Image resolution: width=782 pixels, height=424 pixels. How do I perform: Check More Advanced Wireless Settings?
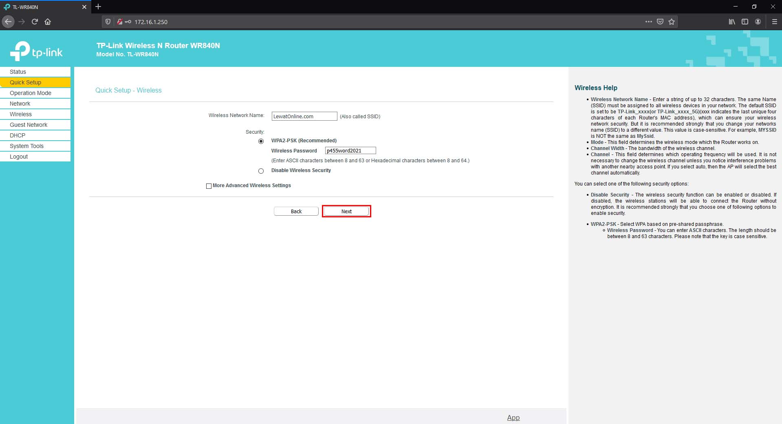point(209,186)
